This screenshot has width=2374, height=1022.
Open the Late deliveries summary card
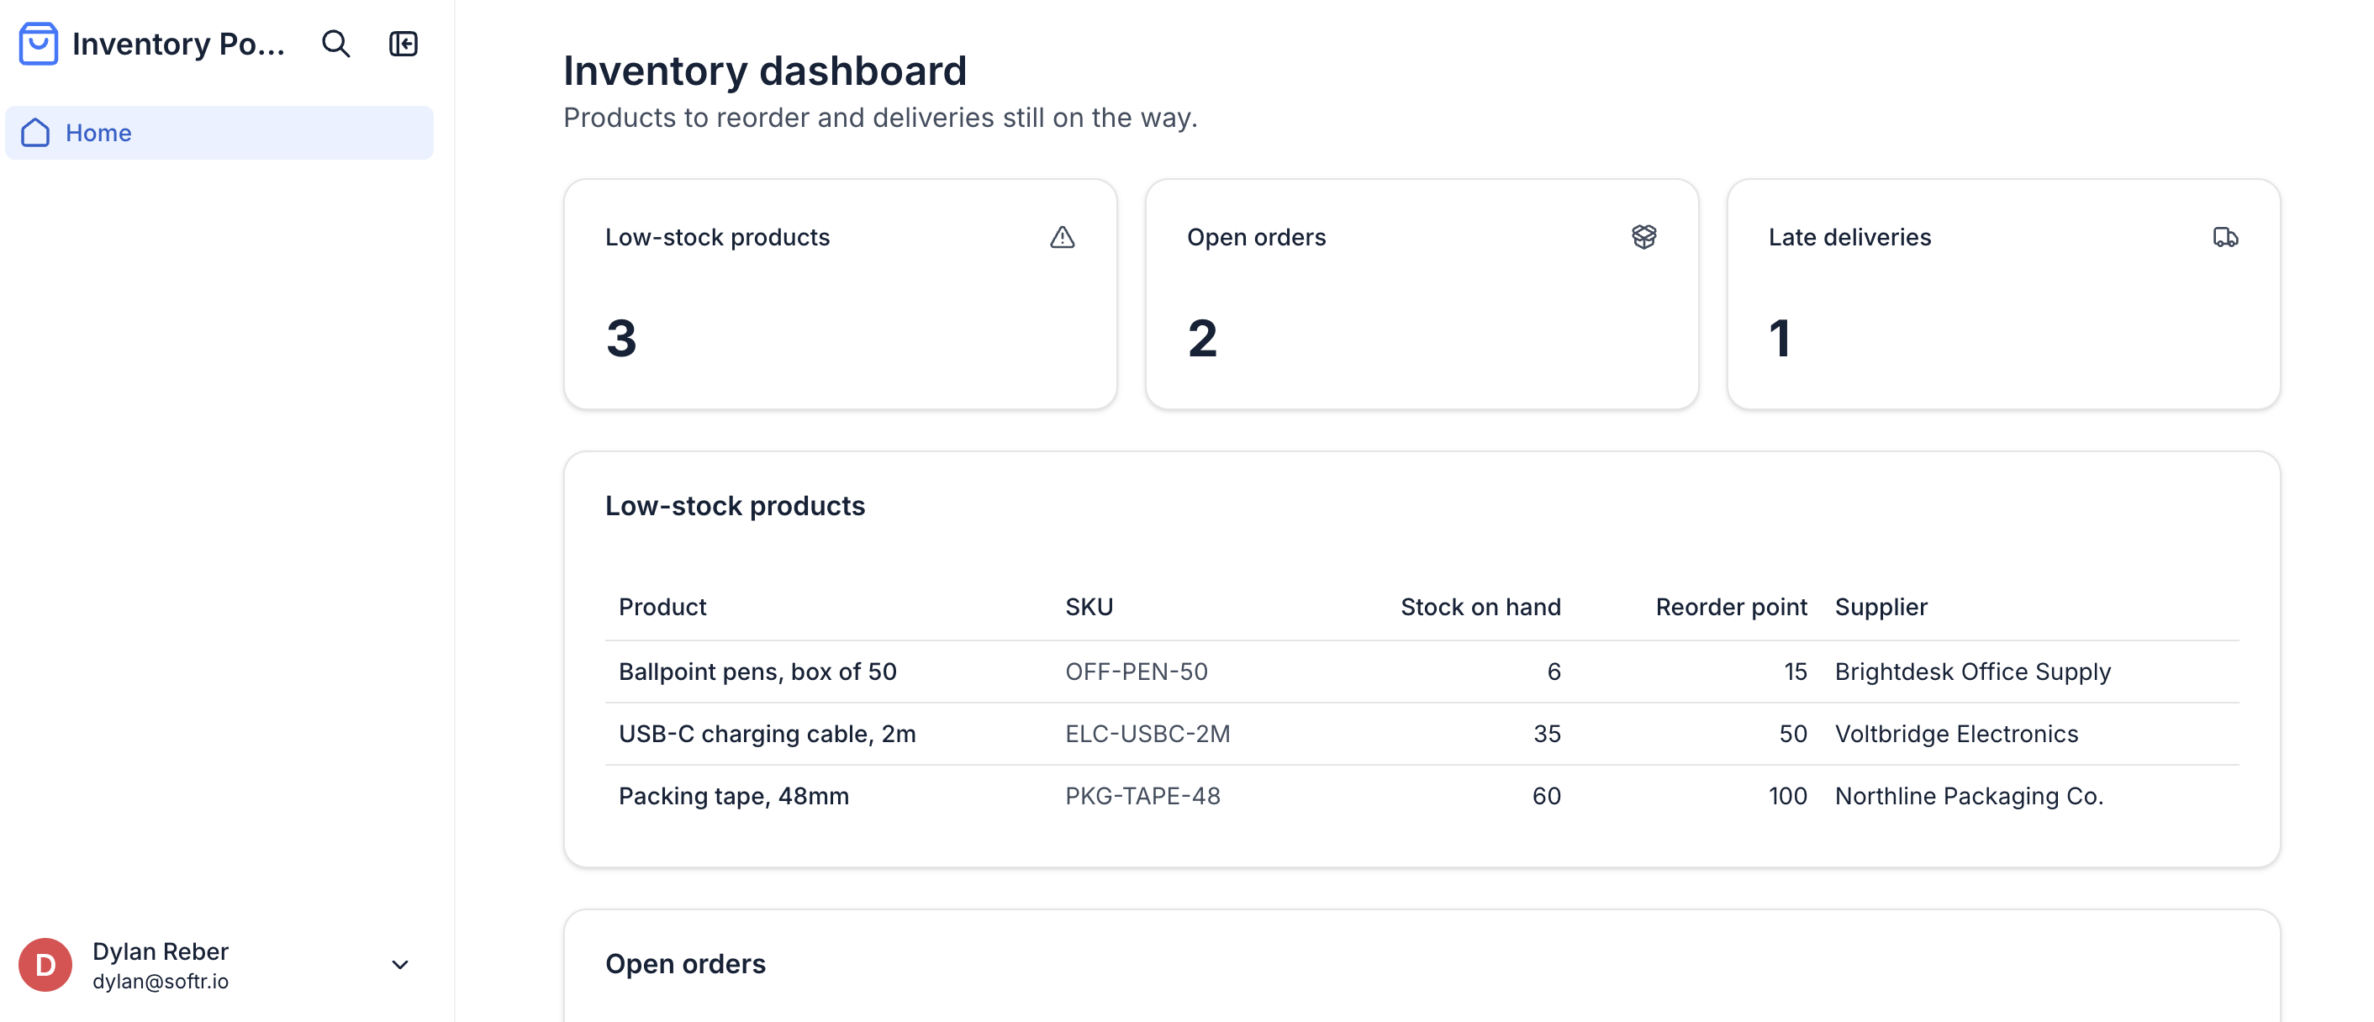coord(2003,294)
